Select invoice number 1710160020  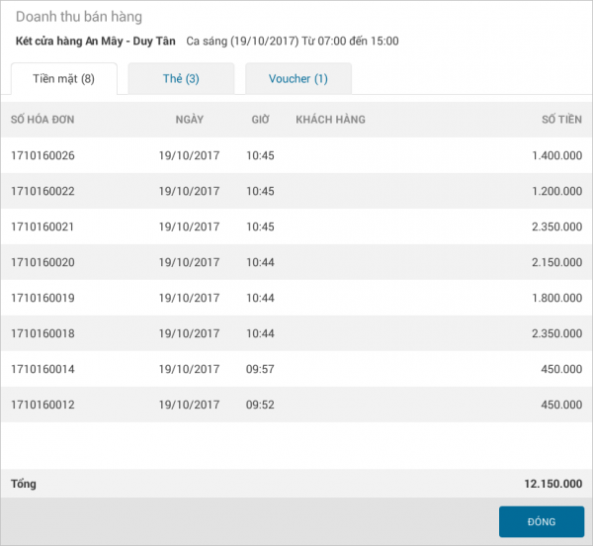click(x=42, y=262)
